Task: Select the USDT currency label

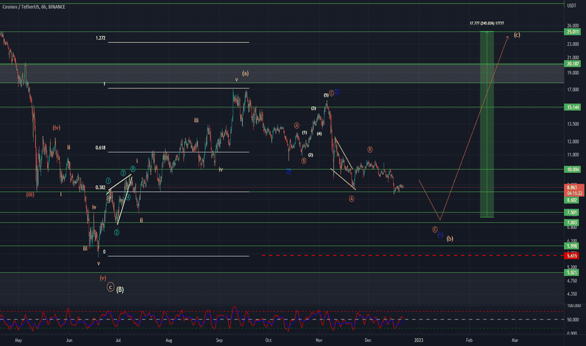Action: pos(572,6)
